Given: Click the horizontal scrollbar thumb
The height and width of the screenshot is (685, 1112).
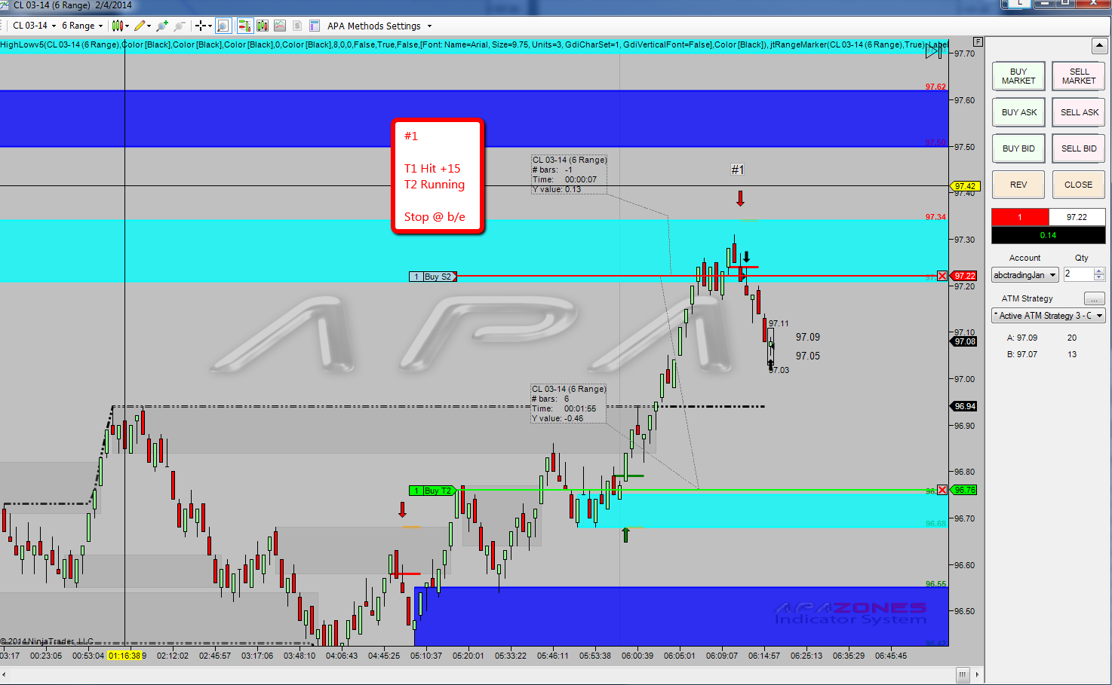Looking at the screenshot, I should click(963, 674).
